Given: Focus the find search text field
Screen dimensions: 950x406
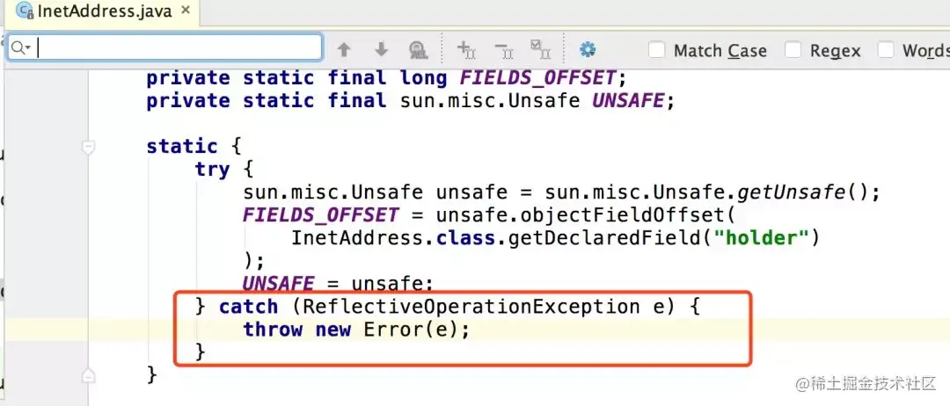Looking at the screenshot, I should pyautogui.click(x=164, y=47).
